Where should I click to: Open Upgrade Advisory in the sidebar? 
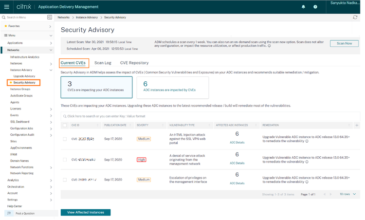(x=24, y=76)
